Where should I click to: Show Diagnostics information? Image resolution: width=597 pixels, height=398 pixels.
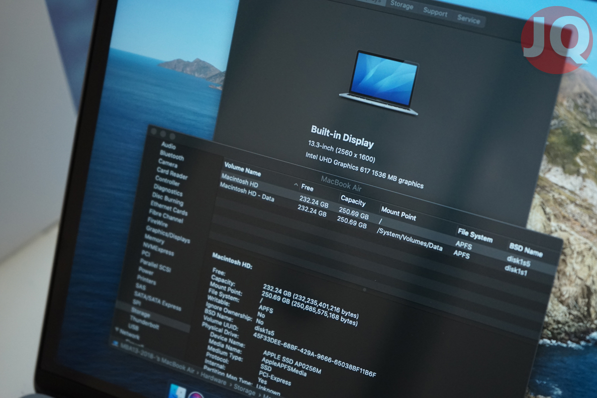[x=168, y=189]
